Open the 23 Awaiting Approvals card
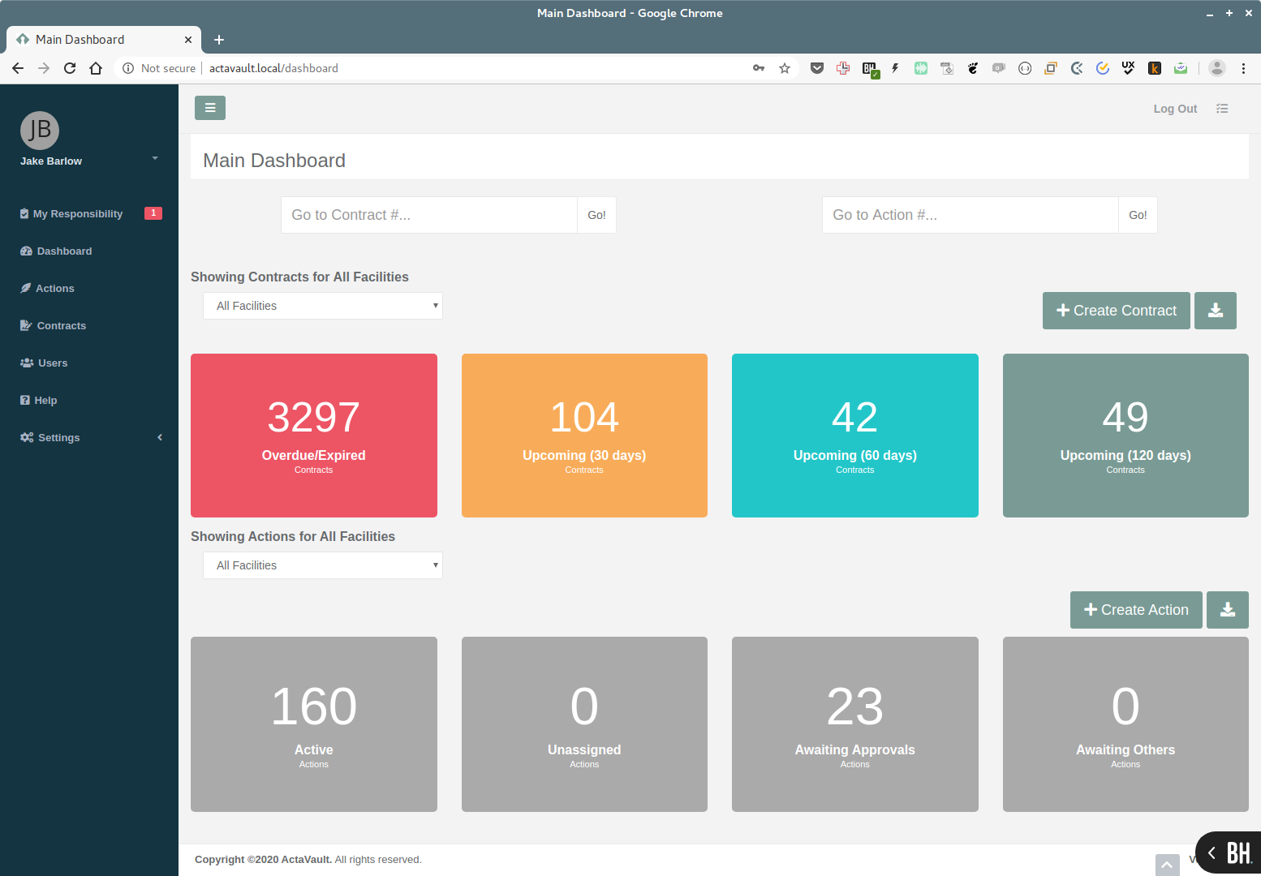Image resolution: width=1261 pixels, height=876 pixels. [855, 724]
